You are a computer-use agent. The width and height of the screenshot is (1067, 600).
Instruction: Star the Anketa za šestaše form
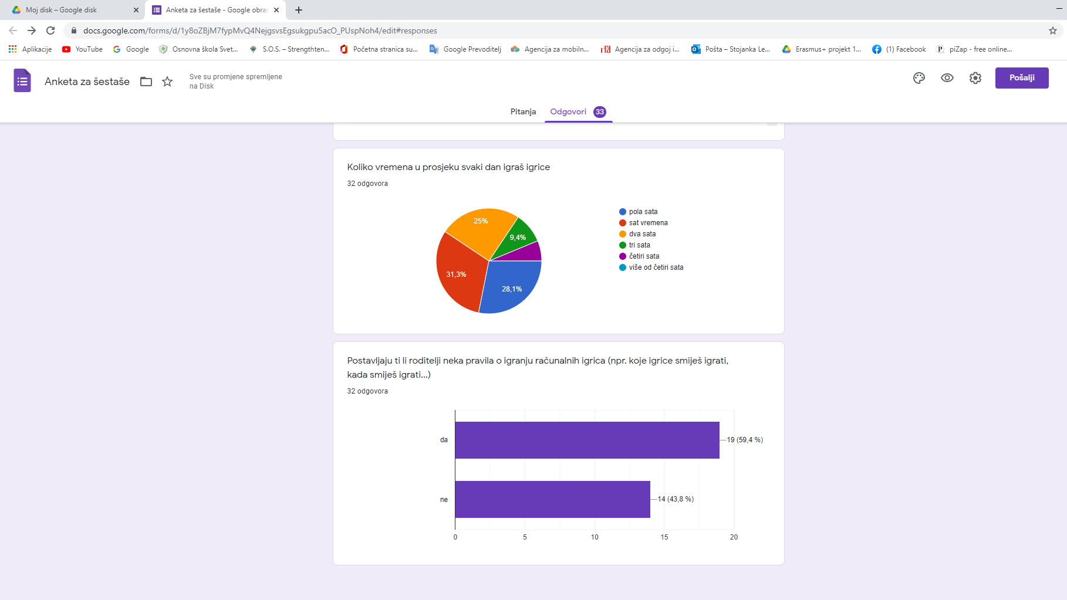[167, 82]
